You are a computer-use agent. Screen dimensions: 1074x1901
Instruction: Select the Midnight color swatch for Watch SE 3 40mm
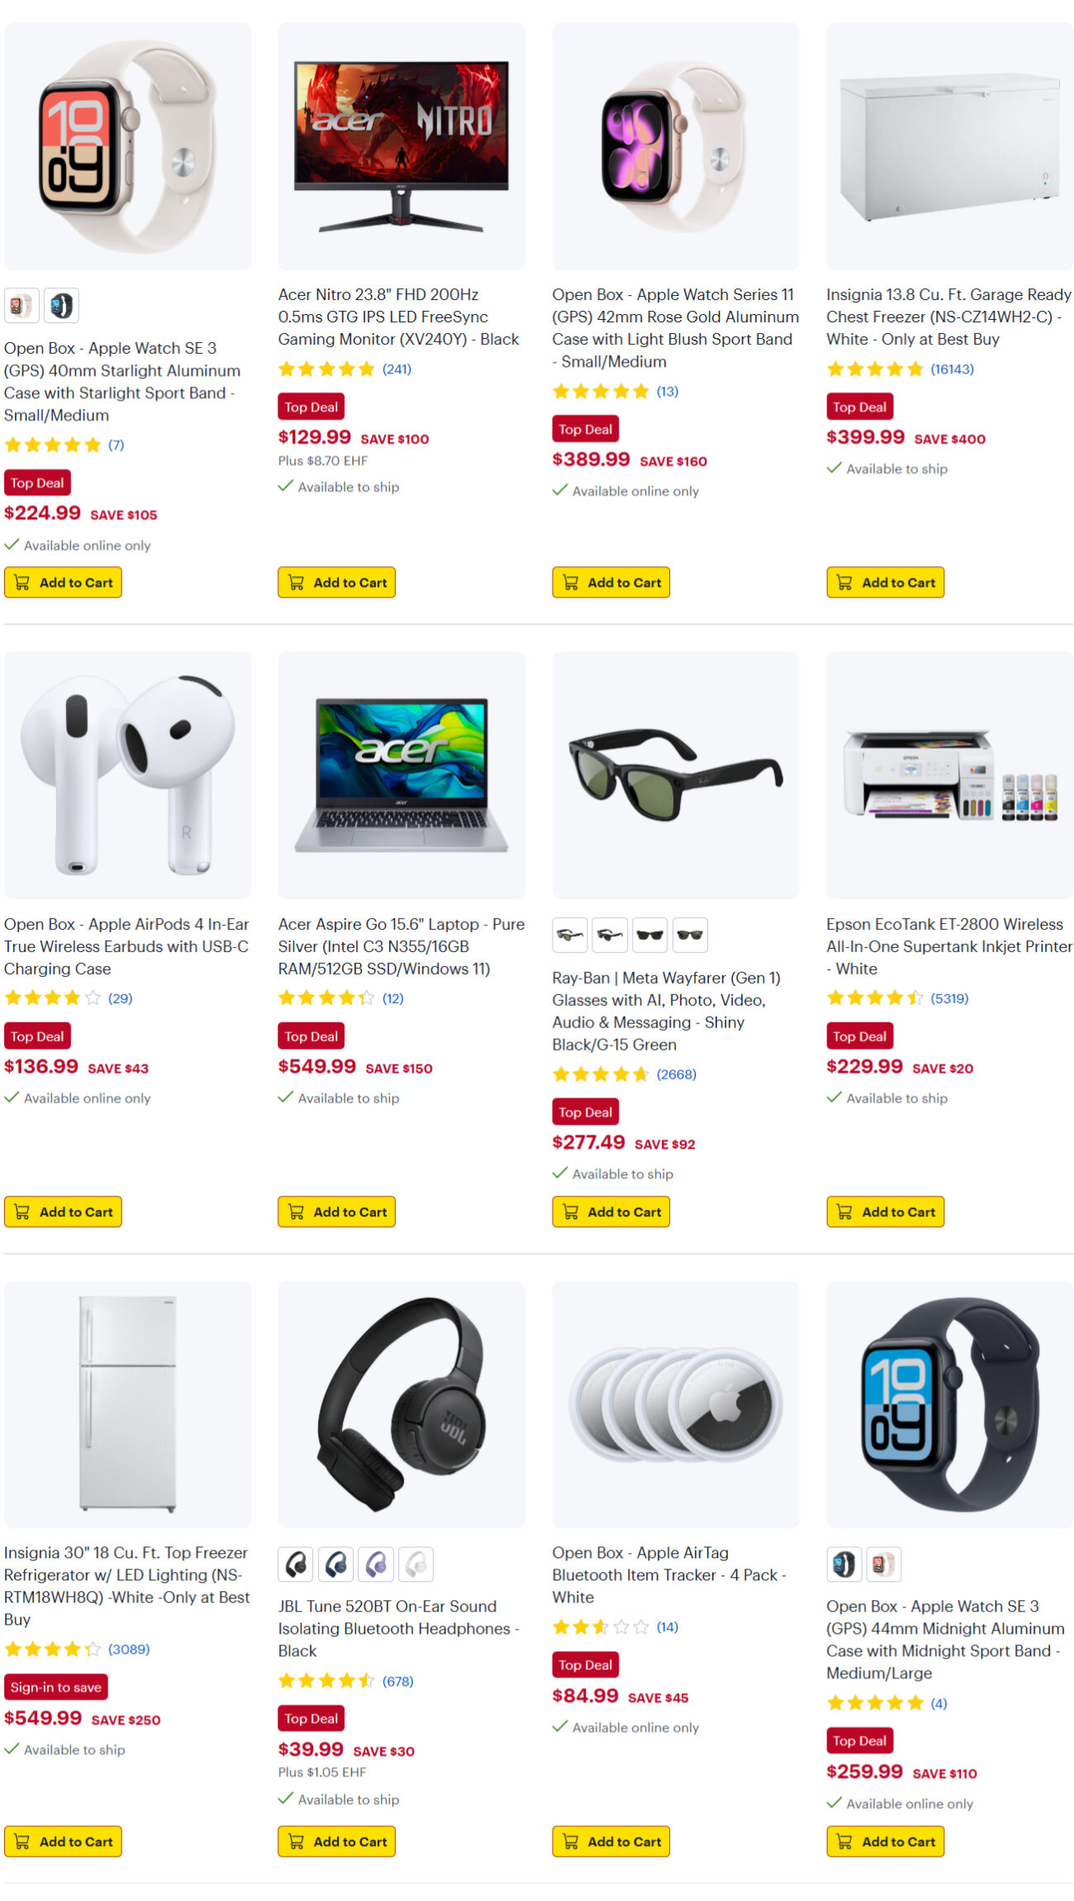[x=61, y=306]
